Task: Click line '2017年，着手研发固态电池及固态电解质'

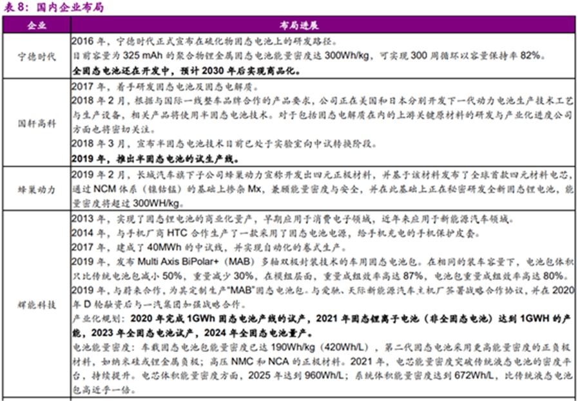Action: pos(166,86)
